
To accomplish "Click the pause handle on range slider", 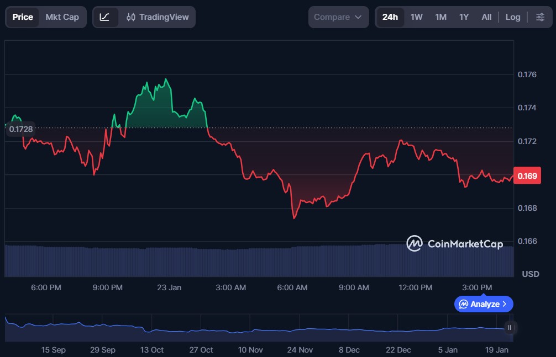I will point(509,327).
